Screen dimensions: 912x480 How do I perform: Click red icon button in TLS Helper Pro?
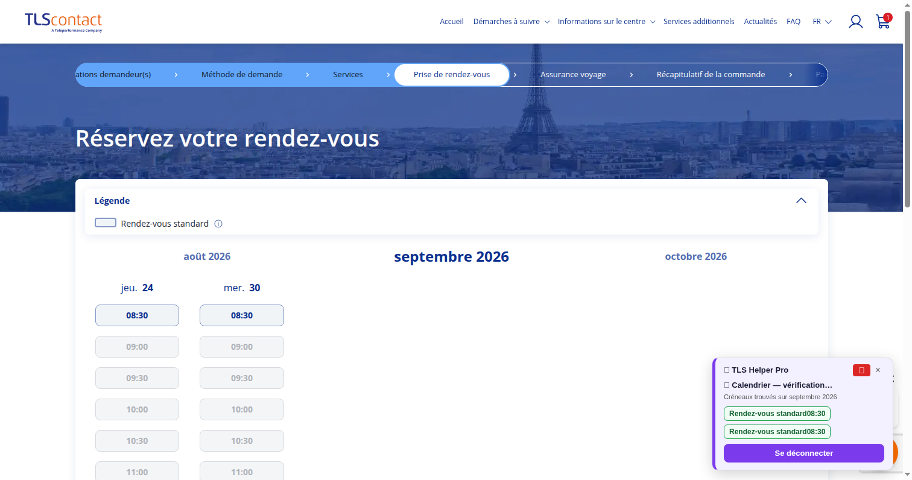coord(861,370)
